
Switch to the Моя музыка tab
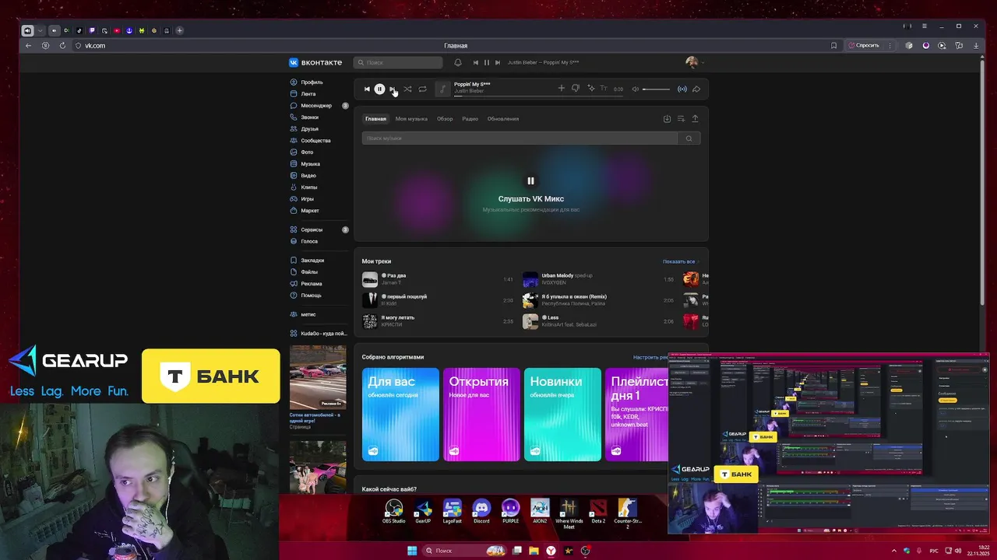(411, 119)
